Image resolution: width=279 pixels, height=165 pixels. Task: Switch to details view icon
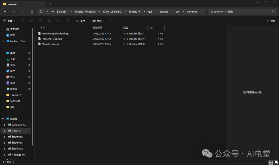click(x=271, y=162)
